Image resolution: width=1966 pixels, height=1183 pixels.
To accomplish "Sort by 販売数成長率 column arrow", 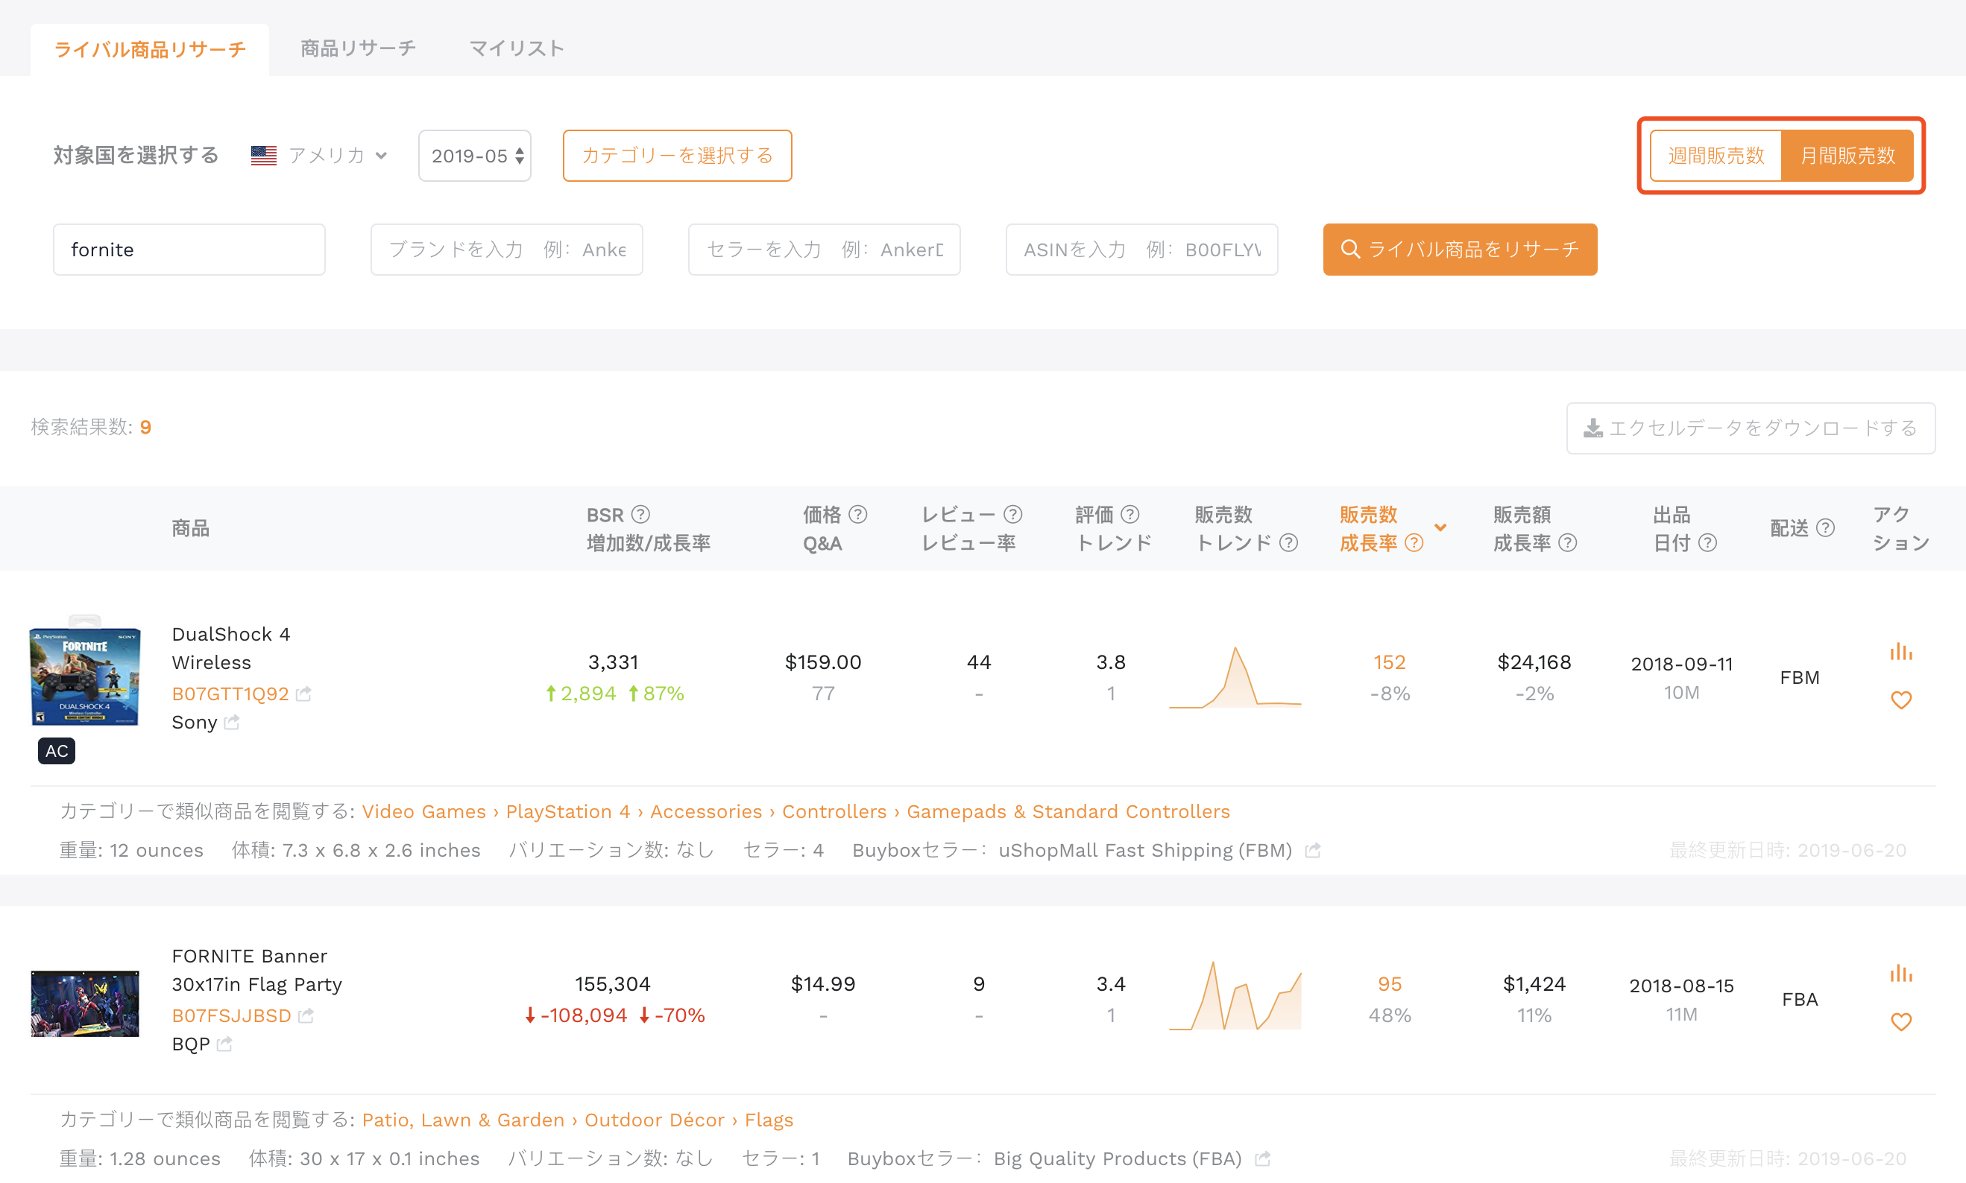I will click(x=1440, y=527).
